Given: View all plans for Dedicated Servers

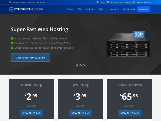Looking at the screenshot, I should 130,113.
